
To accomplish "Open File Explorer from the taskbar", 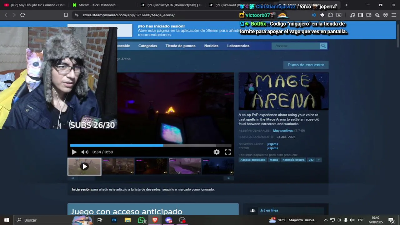I will click(x=127, y=220).
